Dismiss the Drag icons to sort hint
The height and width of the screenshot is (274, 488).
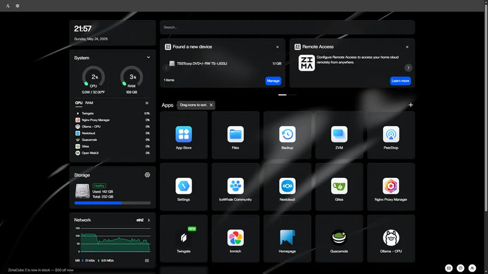(211, 105)
